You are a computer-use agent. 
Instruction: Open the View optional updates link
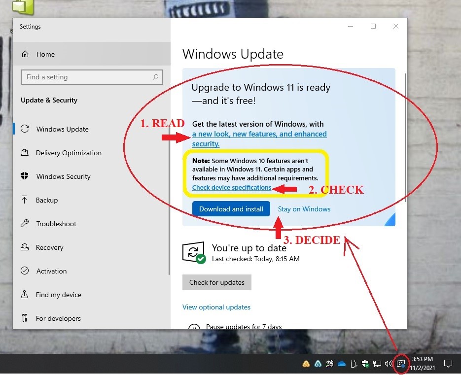(216, 307)
